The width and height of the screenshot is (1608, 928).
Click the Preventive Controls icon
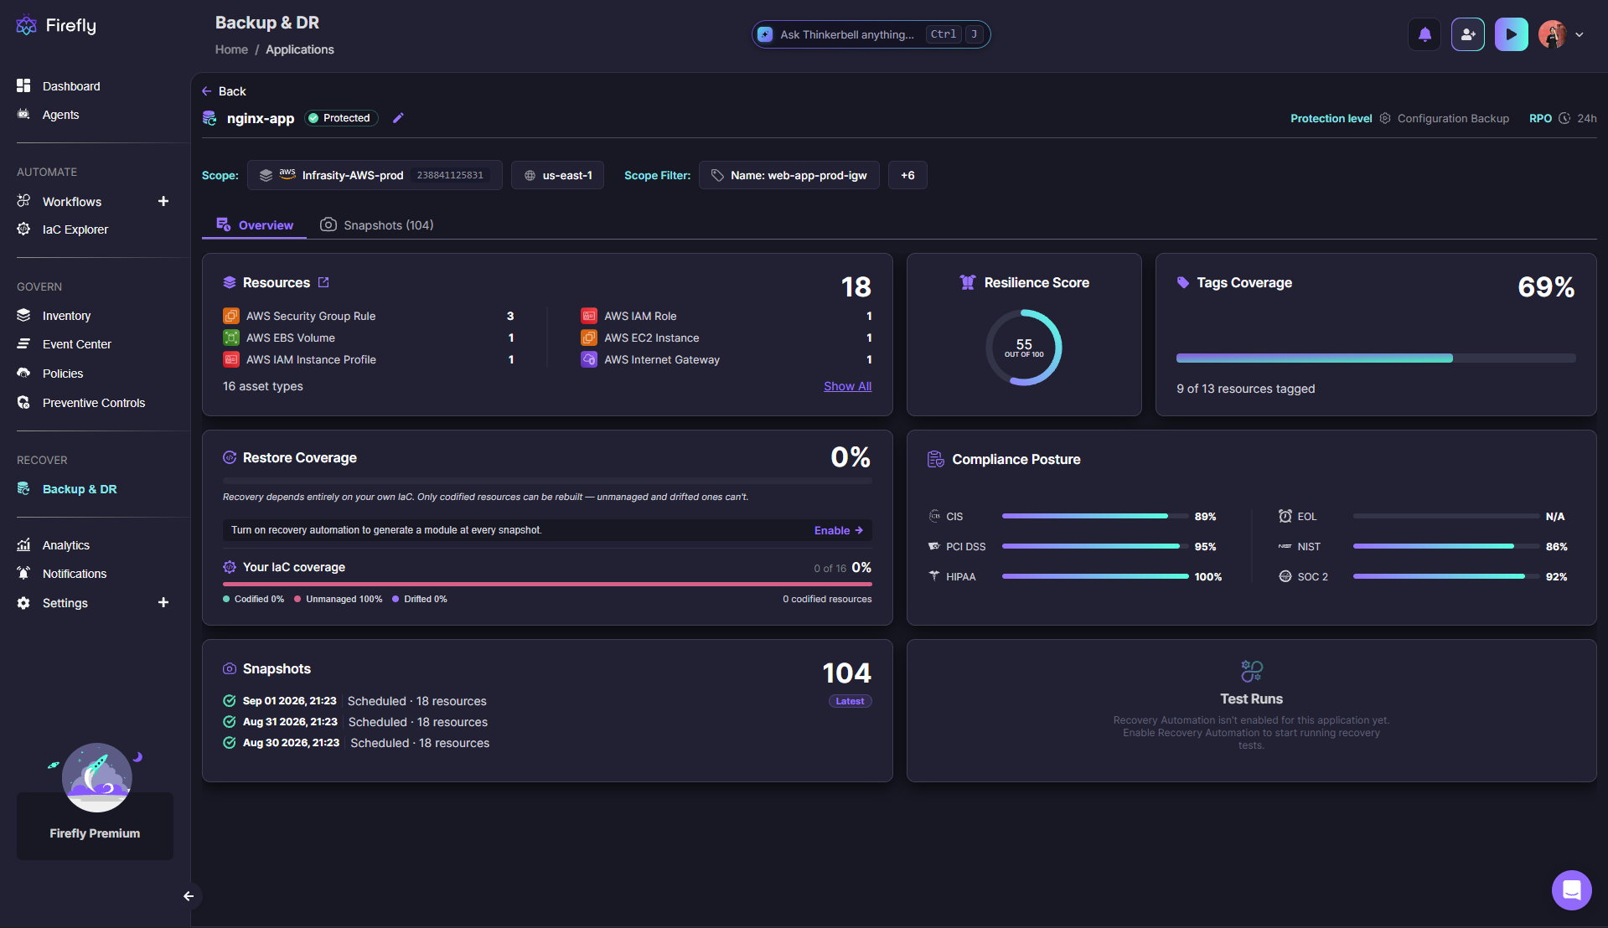point(23,403)
